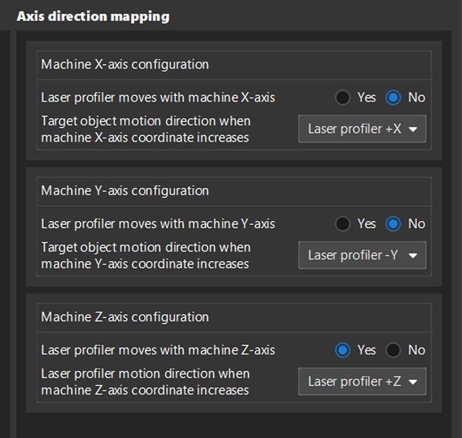Click the target object motion direction label for X-axis

146,129
